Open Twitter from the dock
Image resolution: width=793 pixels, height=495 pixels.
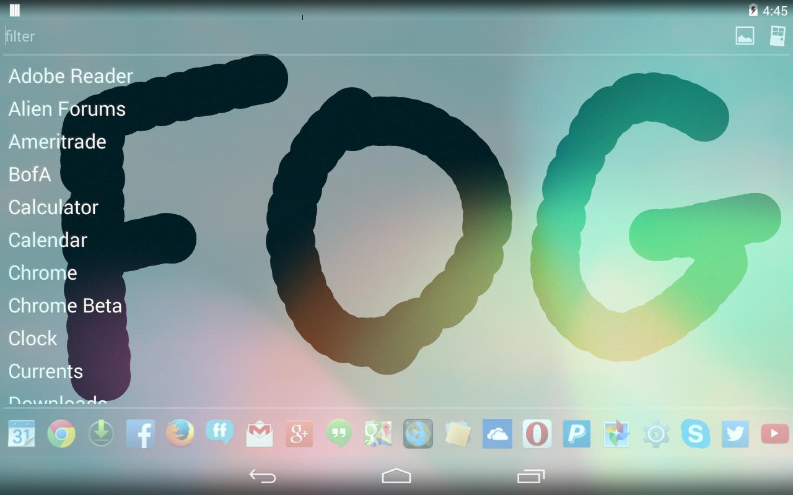735,434
